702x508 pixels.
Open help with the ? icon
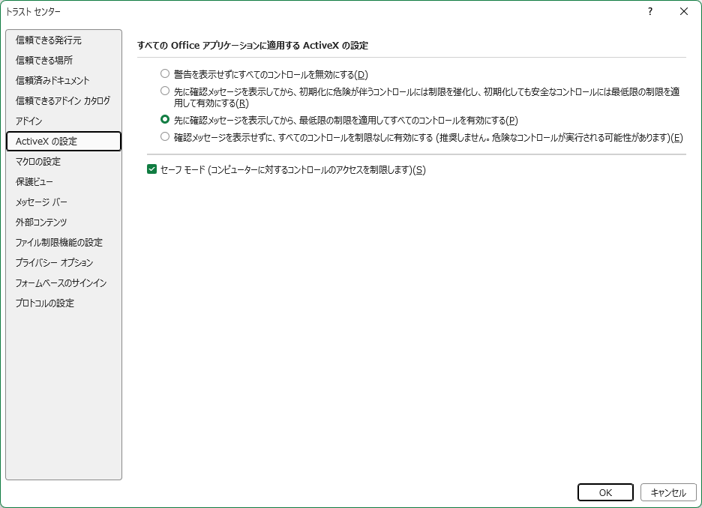click(x=650, y=12)
